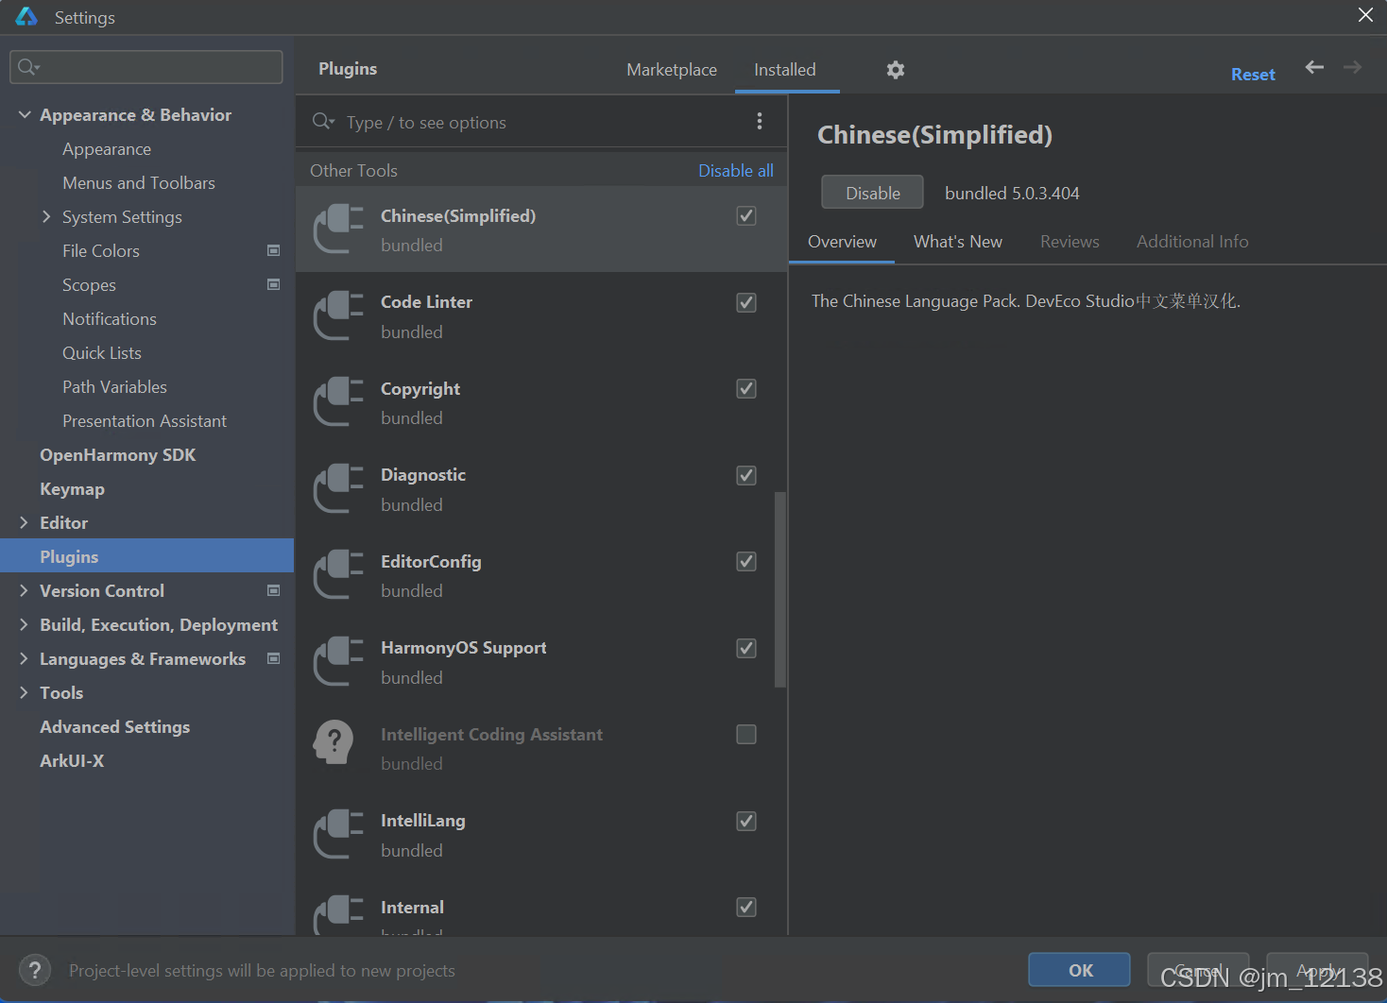Expand the Languages & Frameworks section
Image resolution: width=1387 pixels, height=1003 pixels.
pyautogui.click(x=24, y=658)
